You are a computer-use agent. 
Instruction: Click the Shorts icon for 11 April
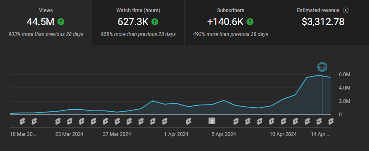point(295,121)
